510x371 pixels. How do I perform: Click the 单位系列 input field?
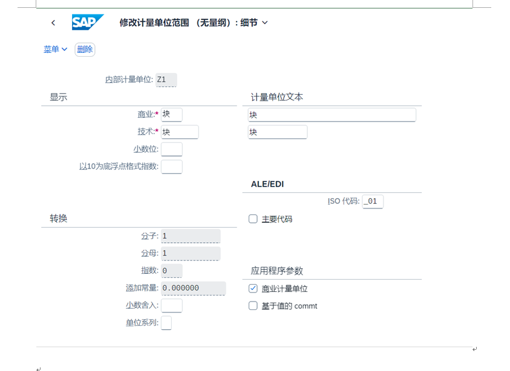(166, 323)
